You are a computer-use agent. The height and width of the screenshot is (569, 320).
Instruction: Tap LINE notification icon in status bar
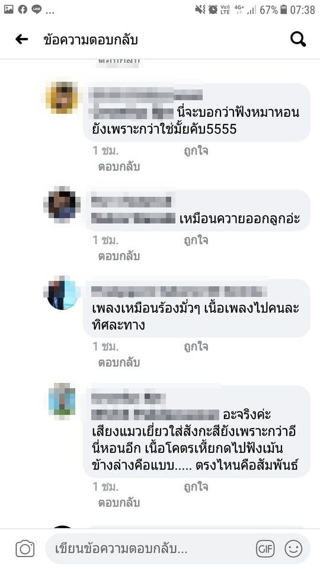click(36, 9)
